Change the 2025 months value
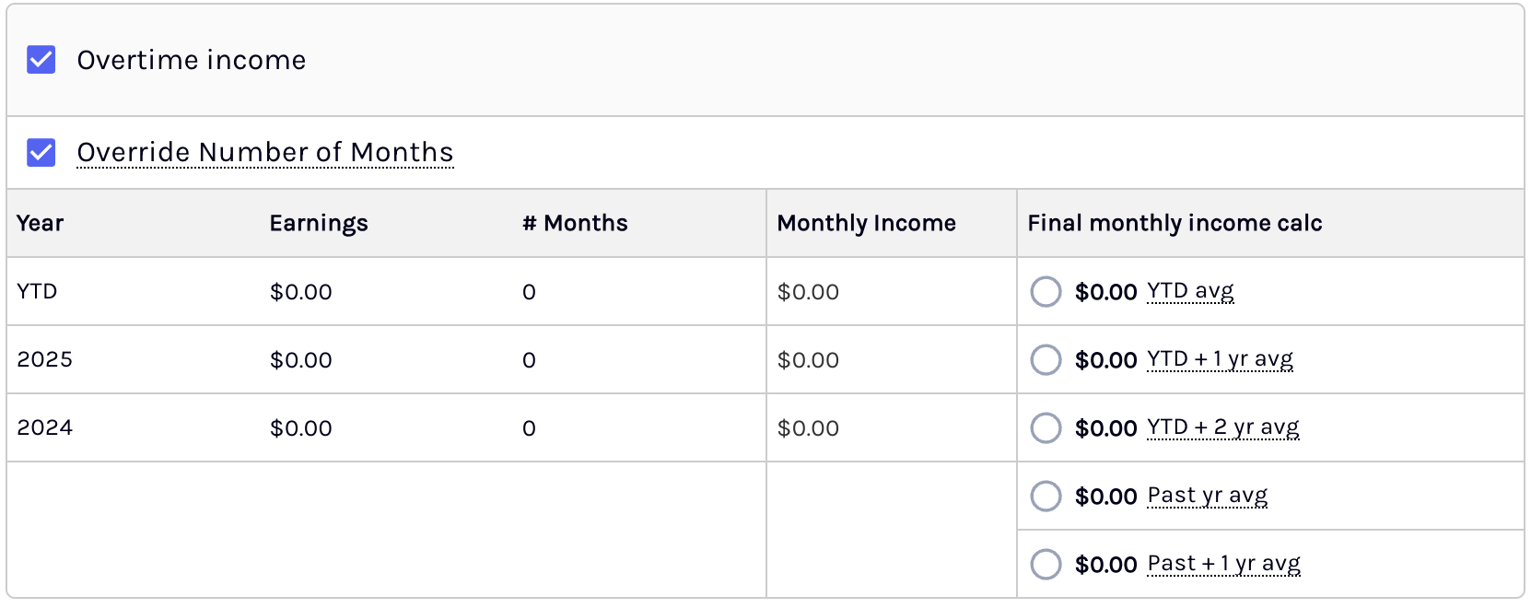 (x=529, y=360)
